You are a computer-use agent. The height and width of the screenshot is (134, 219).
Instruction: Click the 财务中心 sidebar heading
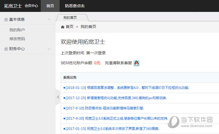pyautogui.click(x=17, y=49)
